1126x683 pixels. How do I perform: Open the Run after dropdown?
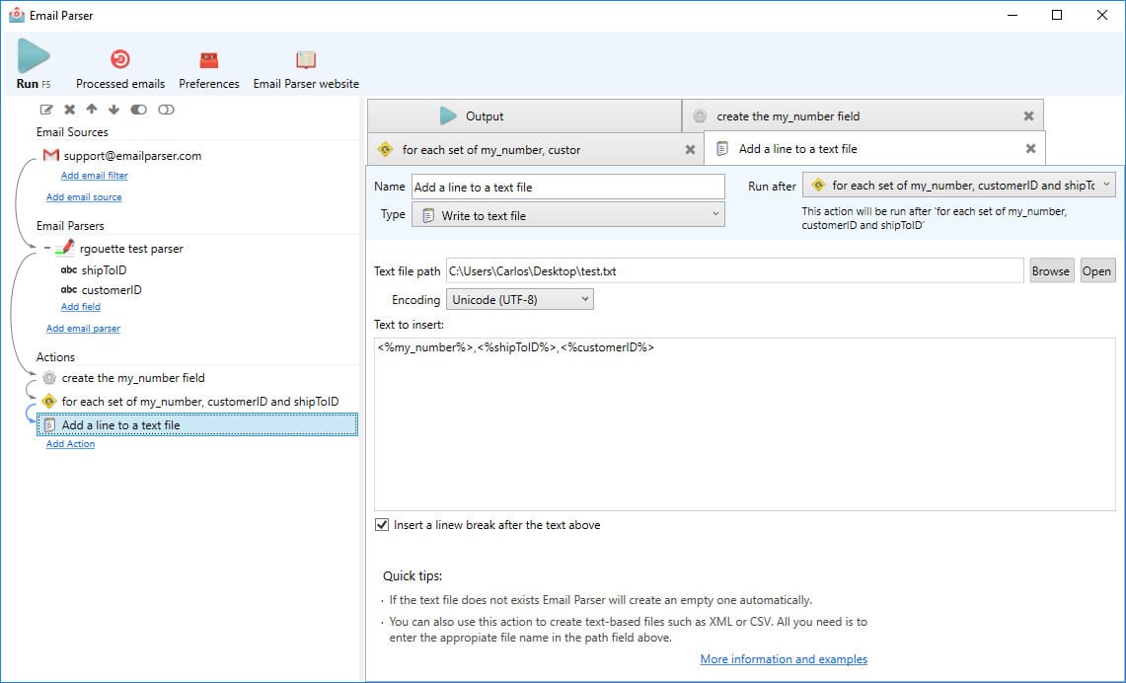[958, 186]
